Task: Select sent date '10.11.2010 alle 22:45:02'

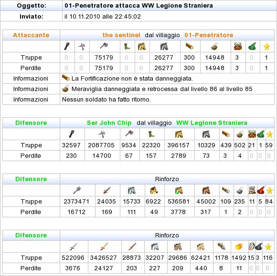Action: [105, 17]
